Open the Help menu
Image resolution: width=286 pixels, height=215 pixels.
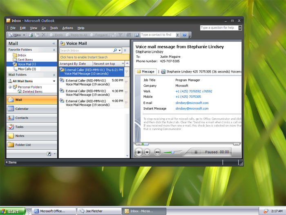pyautogui.click(x=81, y=28)
